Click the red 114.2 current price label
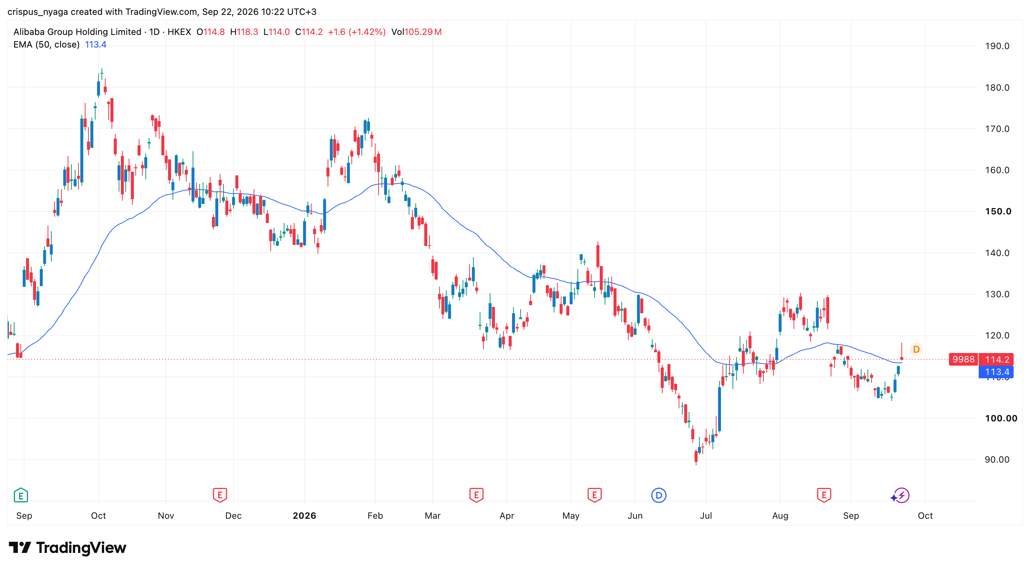1030x570 pixels. tap(997, 359)
